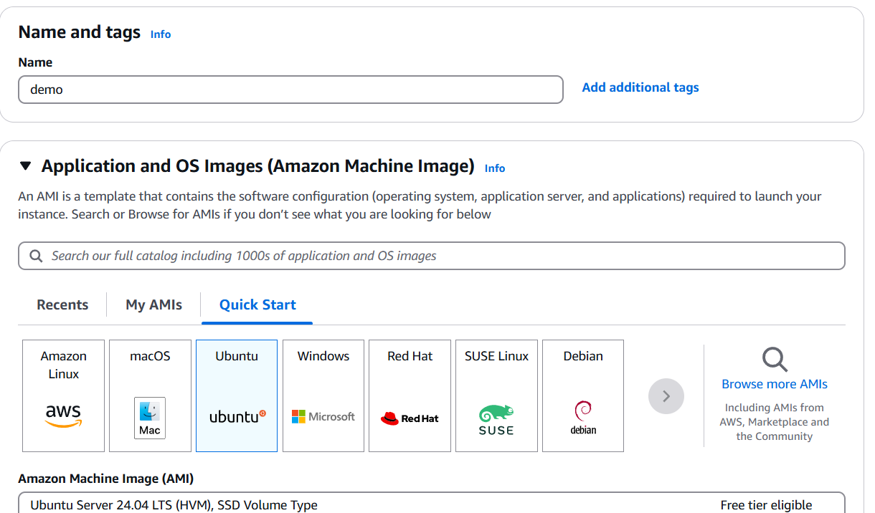
Task: Select the Ubuntu logo tile
Action: (x=237, y=395)
